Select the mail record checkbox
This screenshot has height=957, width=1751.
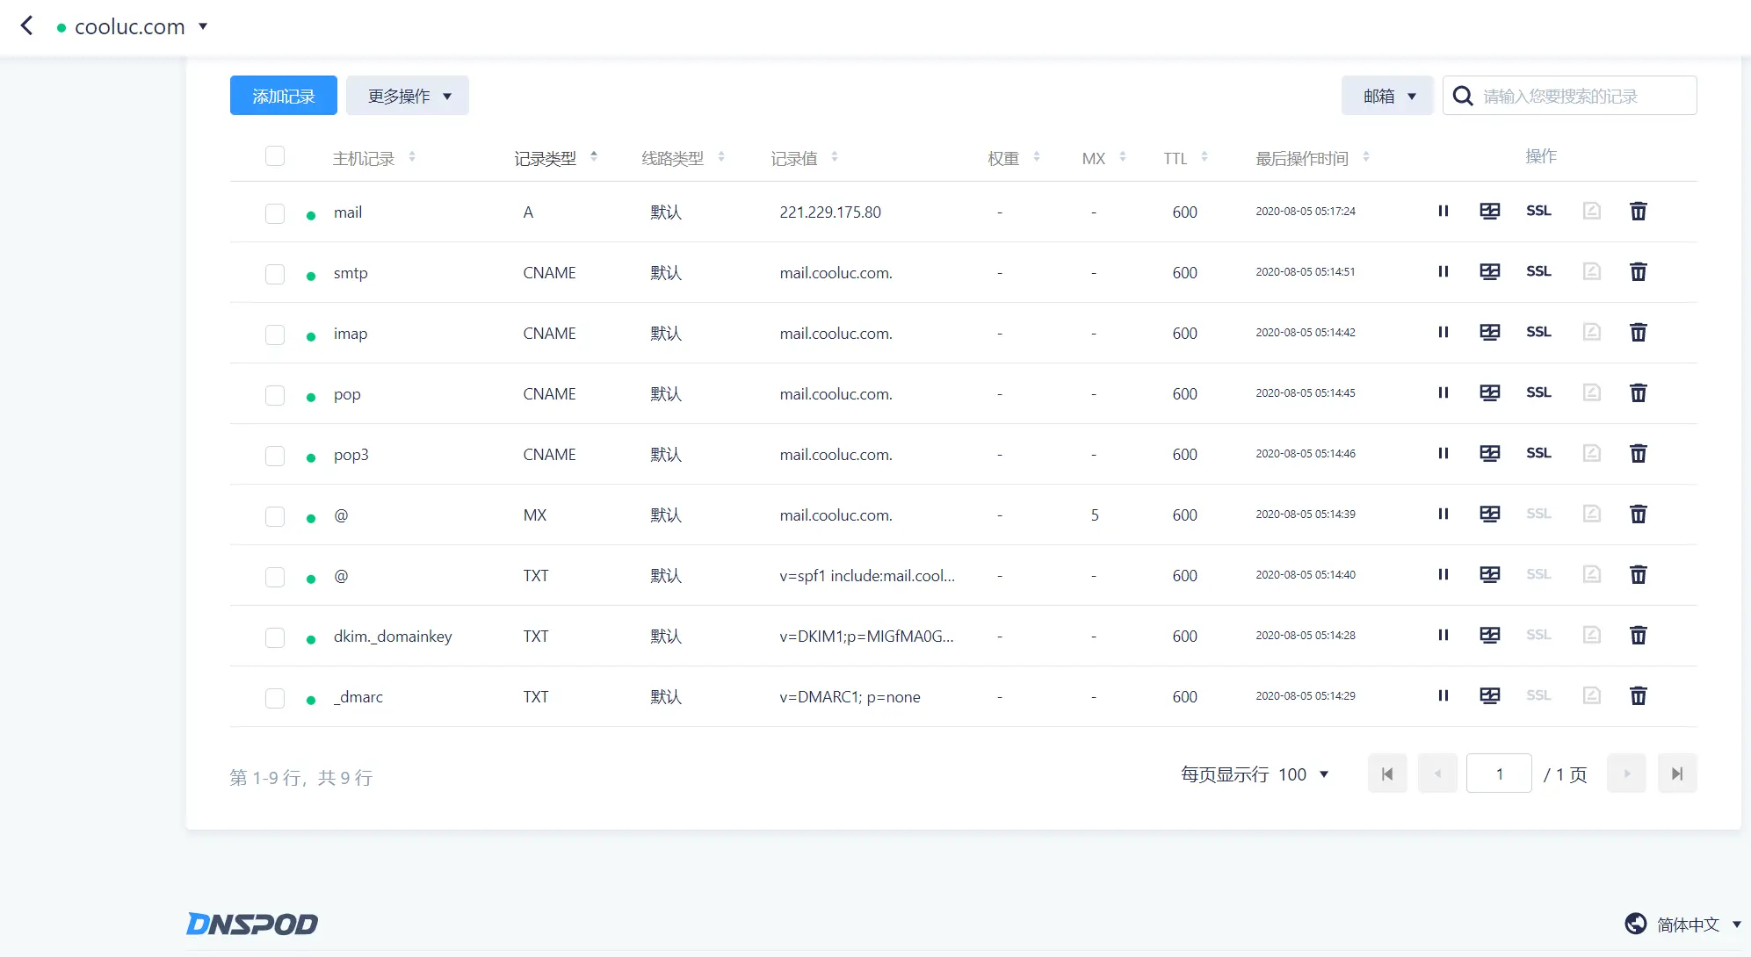[275, 213]
